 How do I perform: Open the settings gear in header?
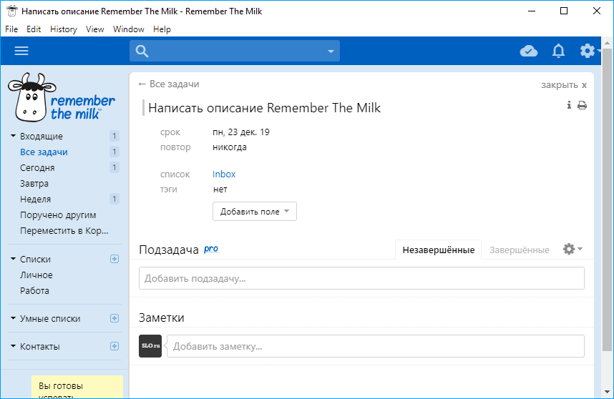(x=588, y=51)
